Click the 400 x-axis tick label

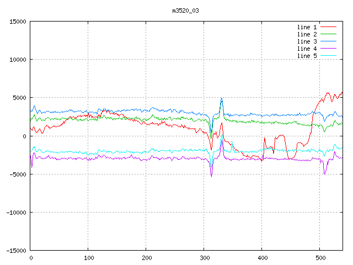(262, 258)
